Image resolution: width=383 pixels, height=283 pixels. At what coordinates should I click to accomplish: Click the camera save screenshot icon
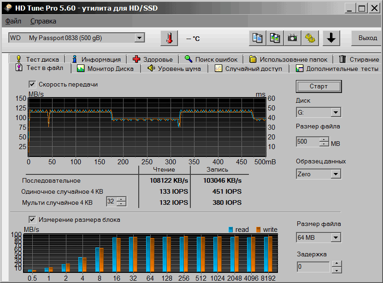click(x=292, y=38)
